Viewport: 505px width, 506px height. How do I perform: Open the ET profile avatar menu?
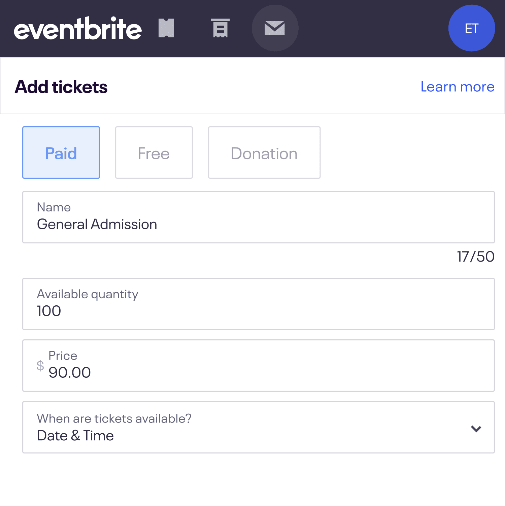tap(471, 28)
